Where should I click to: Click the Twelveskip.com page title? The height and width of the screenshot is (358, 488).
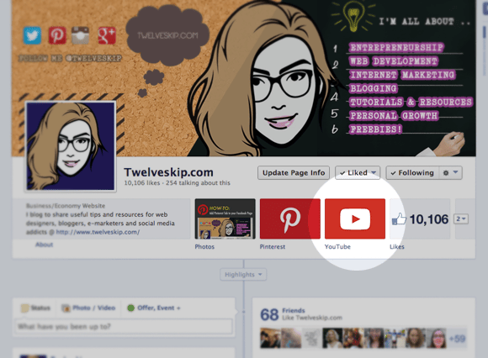(168, 172)
